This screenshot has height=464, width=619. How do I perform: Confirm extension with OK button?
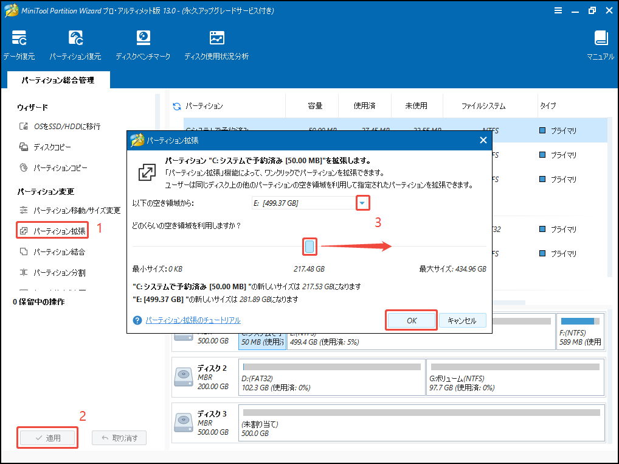pos(412,320)
